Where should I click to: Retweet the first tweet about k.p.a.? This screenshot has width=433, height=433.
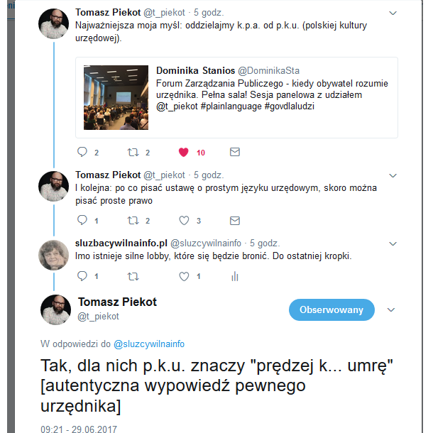(133, 152)
